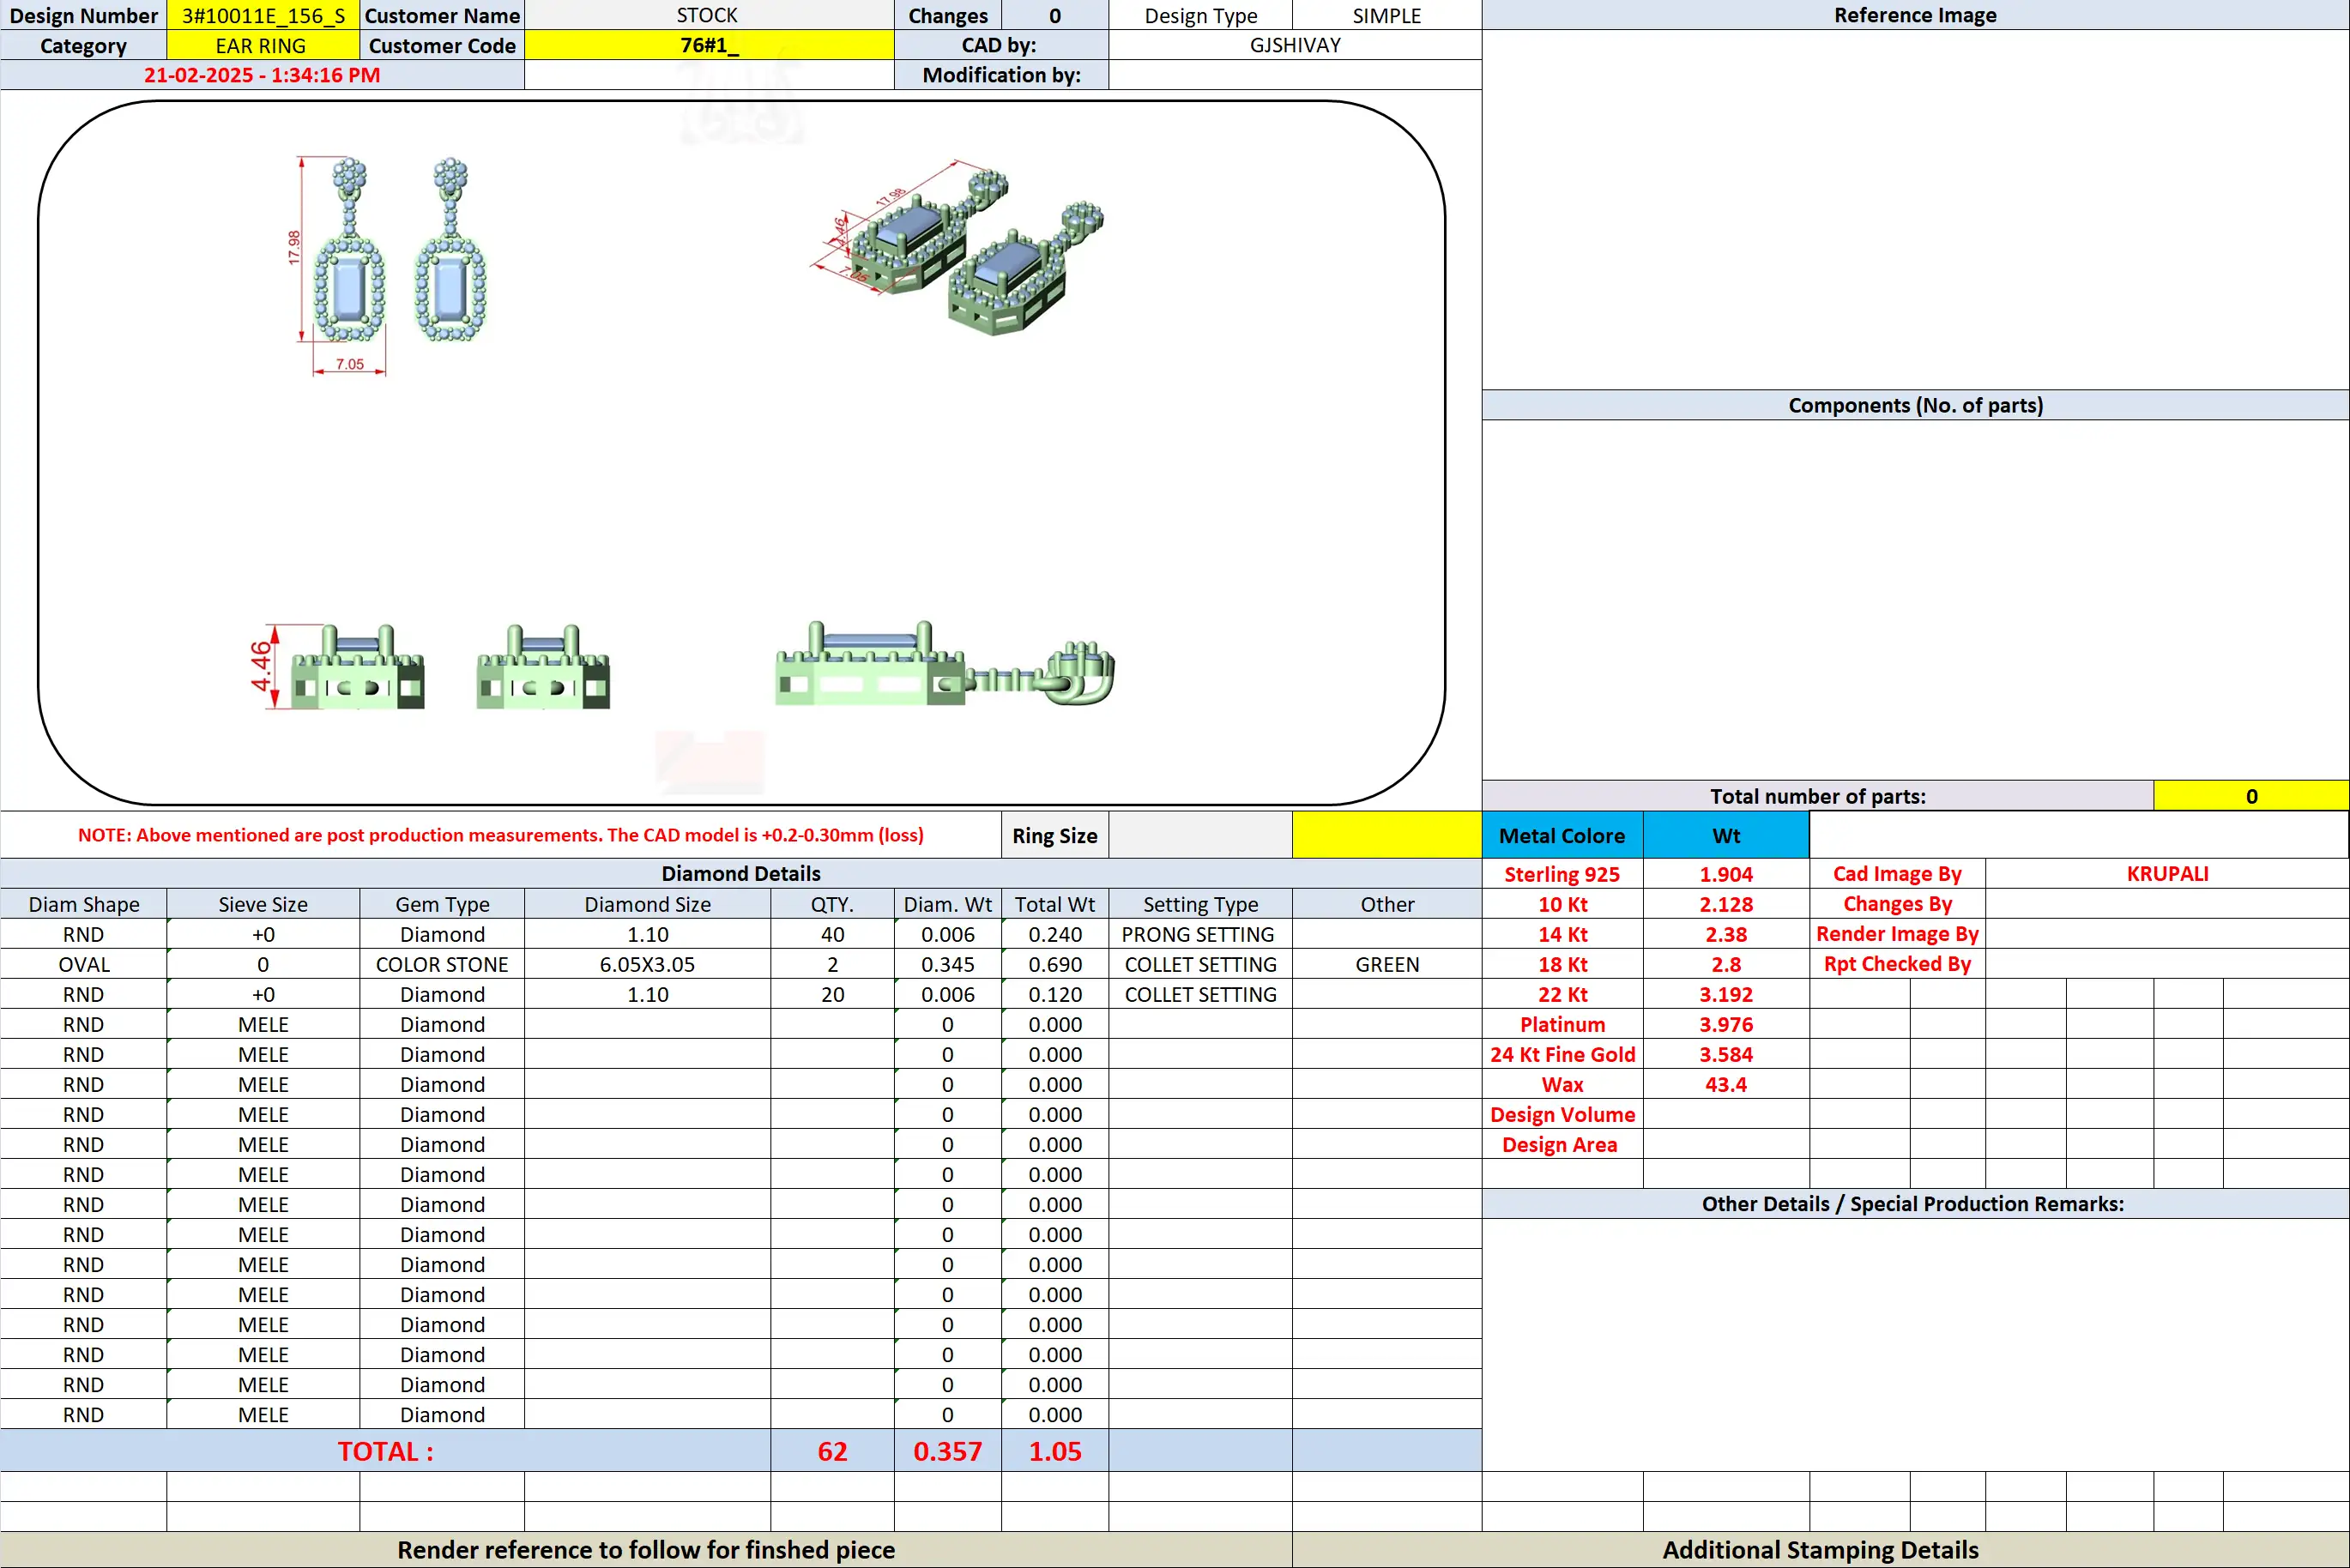Viewport: 2350px width, 1568px height.
Task: Select the Sieve Size column header
Action: (x=263, y=904)
